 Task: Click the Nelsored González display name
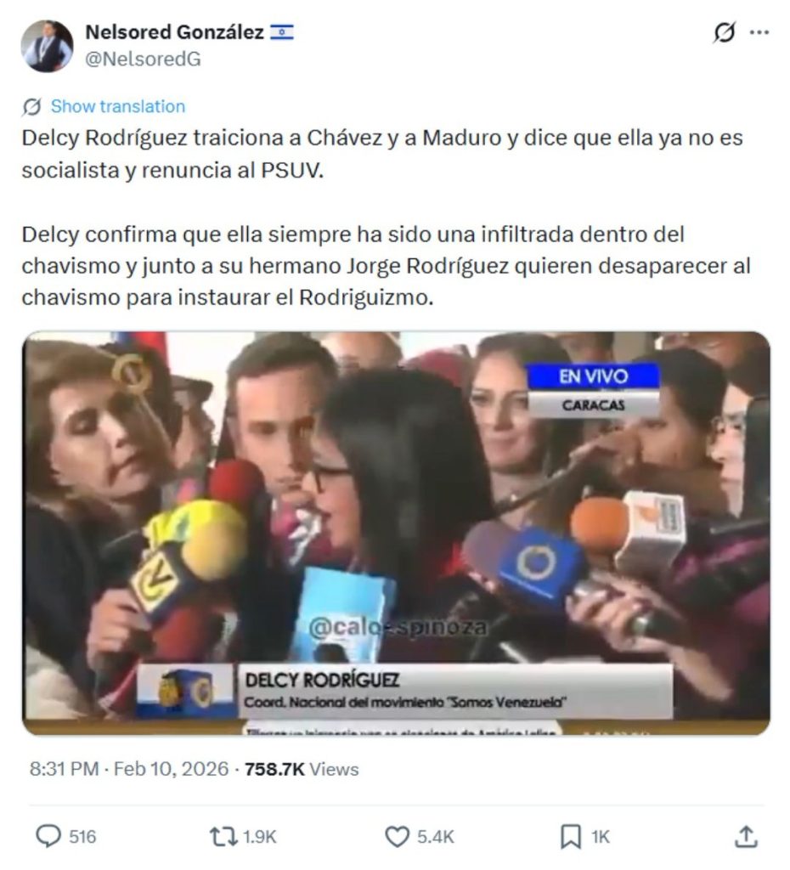coord(174,32)
